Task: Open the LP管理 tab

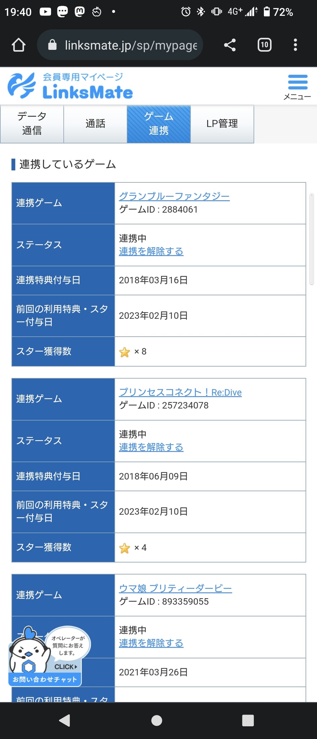Action: tap(222, 124)
